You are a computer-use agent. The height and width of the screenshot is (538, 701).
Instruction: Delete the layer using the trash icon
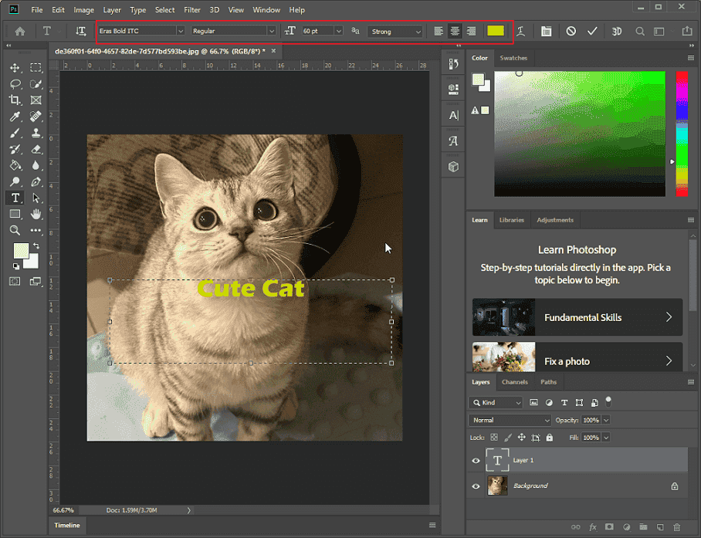pyautogui.click(x=677, y=527)
